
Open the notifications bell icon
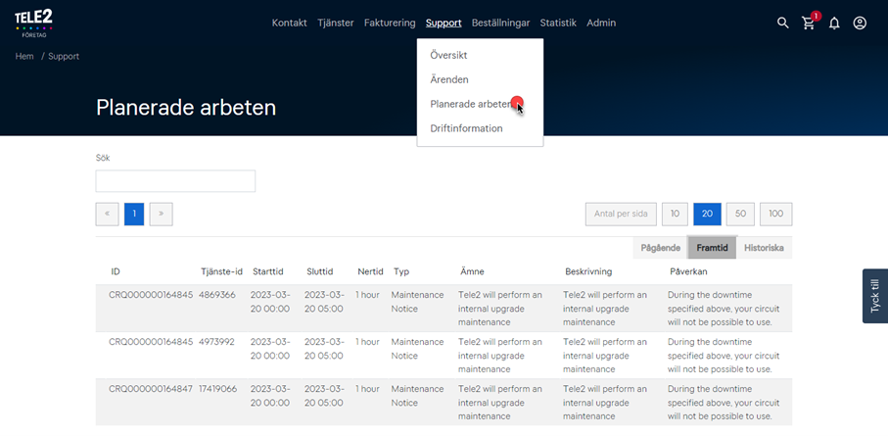tap(833, 24)
